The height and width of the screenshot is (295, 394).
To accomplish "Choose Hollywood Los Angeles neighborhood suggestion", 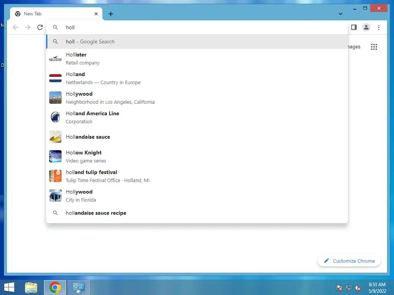I will (197, 98).
